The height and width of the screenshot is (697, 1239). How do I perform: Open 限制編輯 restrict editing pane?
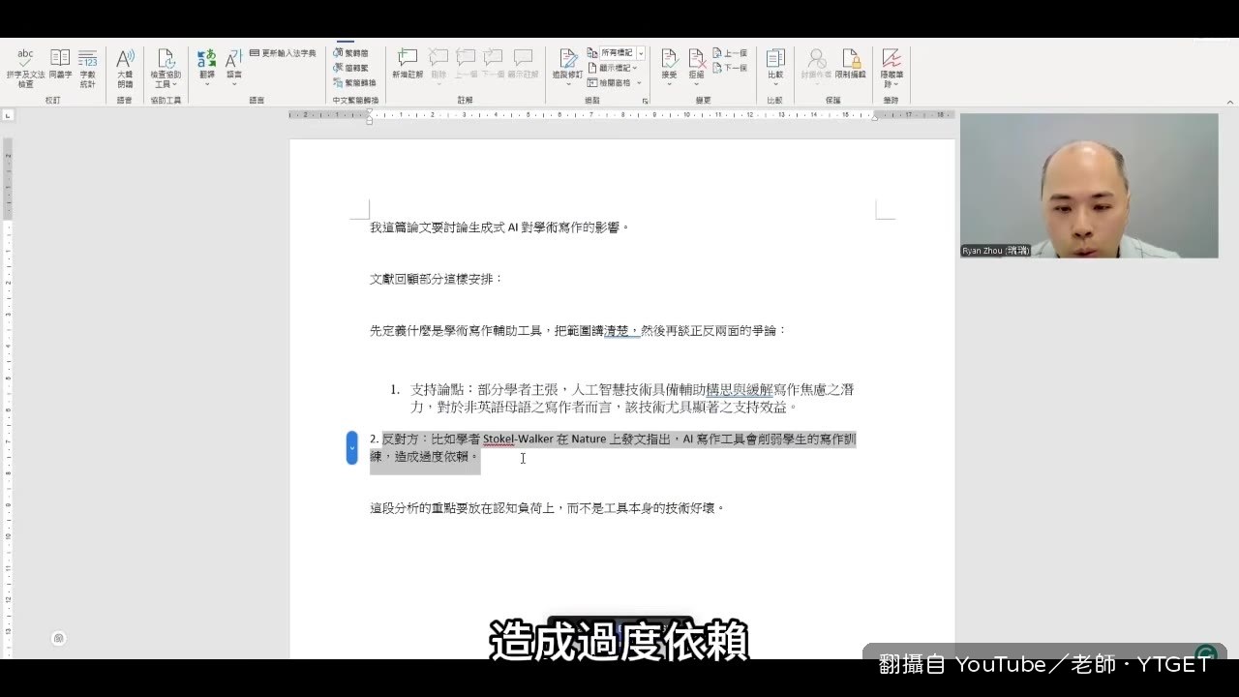[851, 65]
